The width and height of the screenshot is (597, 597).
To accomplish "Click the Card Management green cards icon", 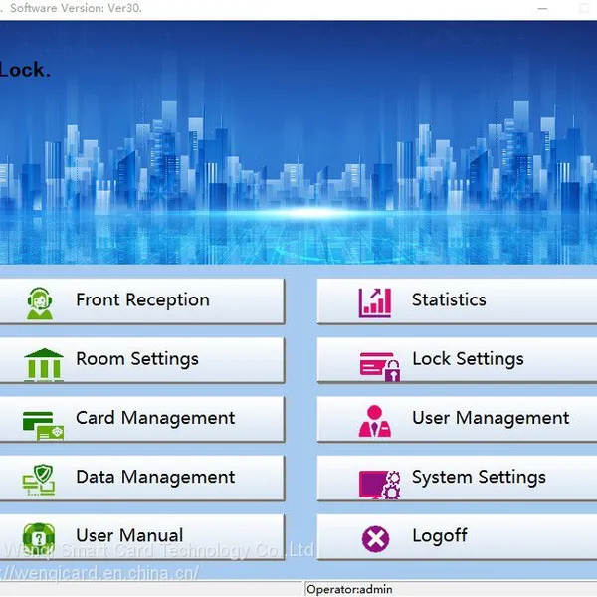I will [43, 425].
